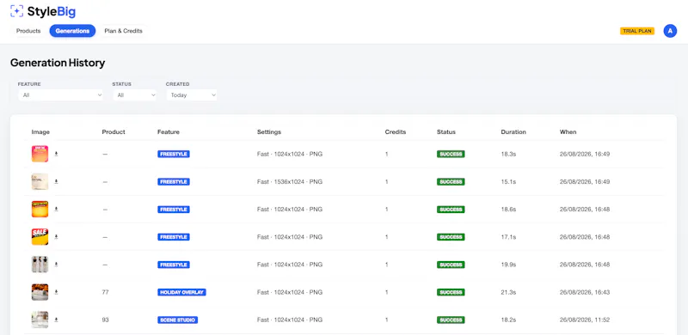The height and width of the screenshot is (335, 688).
Task: Click the Success badge in the 21.3s row
Action: 451,292
